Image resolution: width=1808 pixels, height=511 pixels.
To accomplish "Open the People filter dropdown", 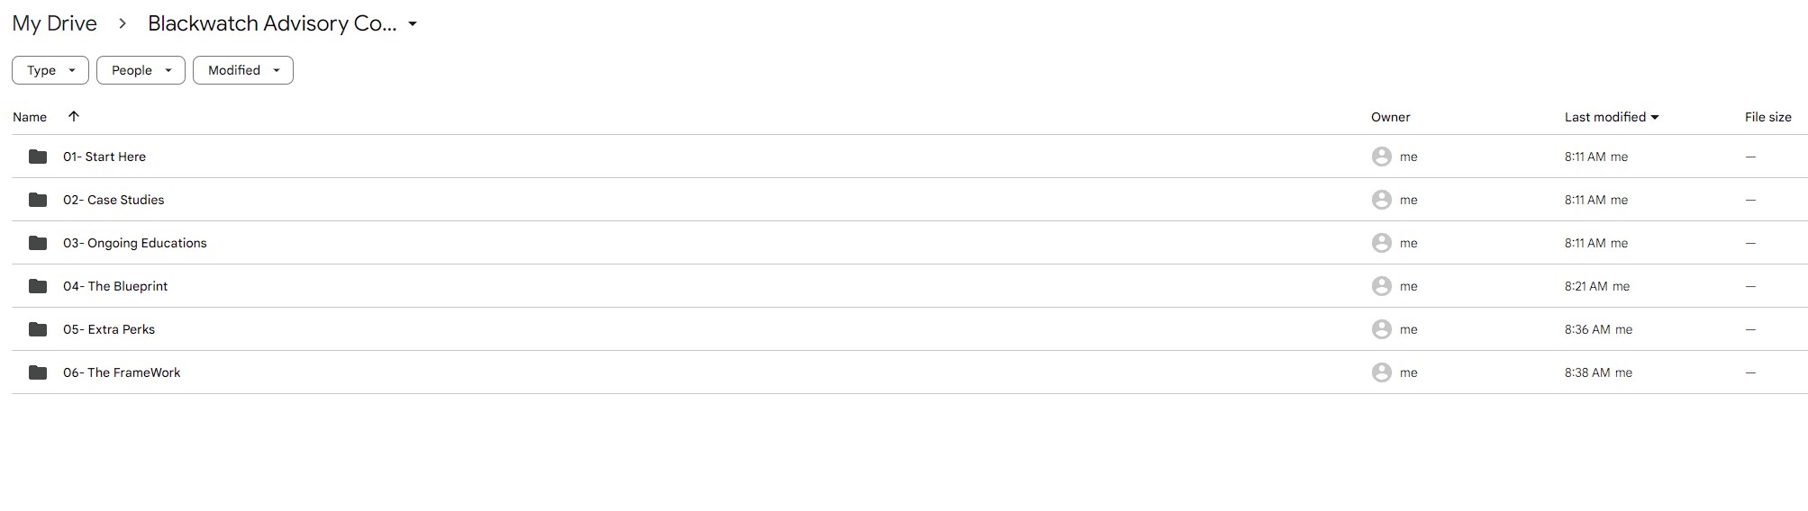I will tap(141, 70).
